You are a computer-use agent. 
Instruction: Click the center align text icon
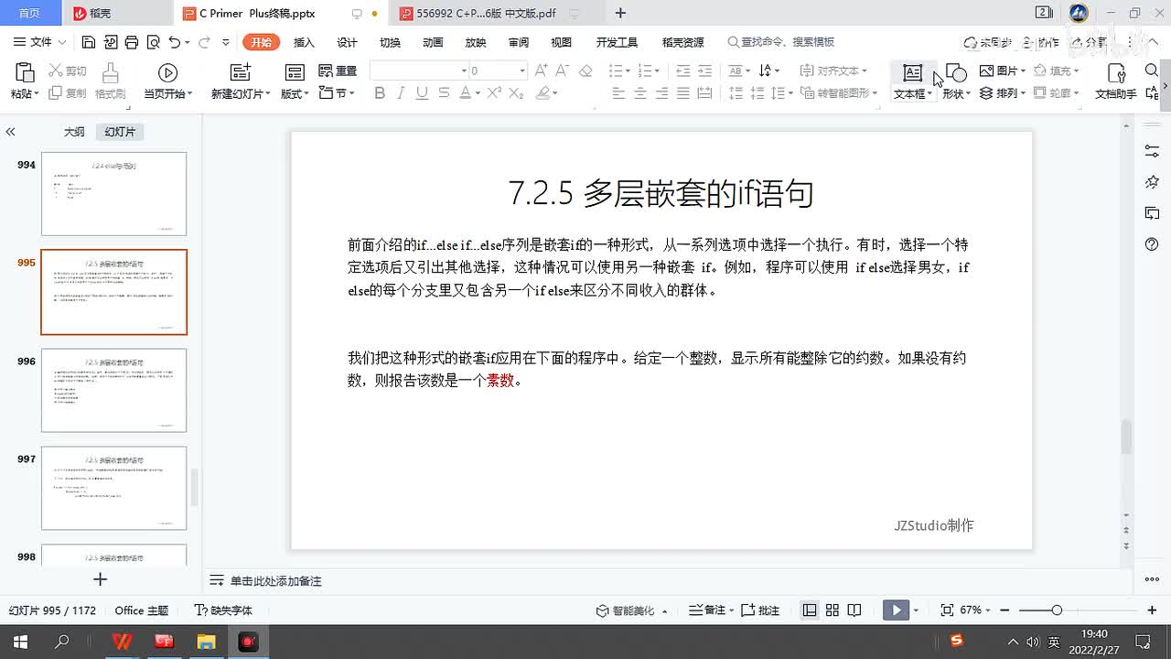click(x=639, y=92)
